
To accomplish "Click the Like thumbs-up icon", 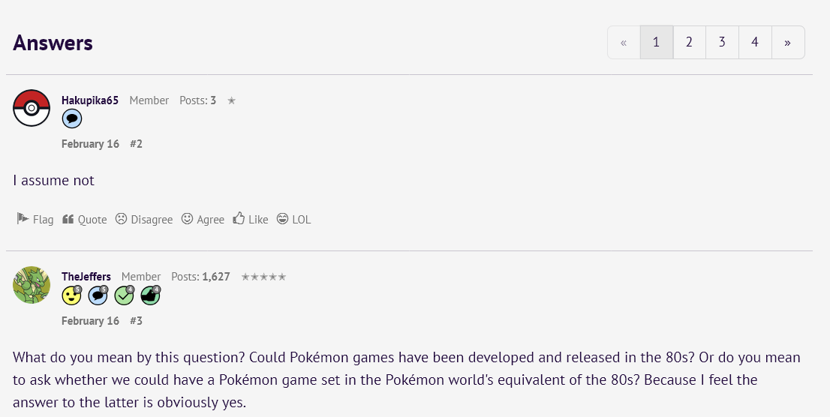I will (239, 218).
